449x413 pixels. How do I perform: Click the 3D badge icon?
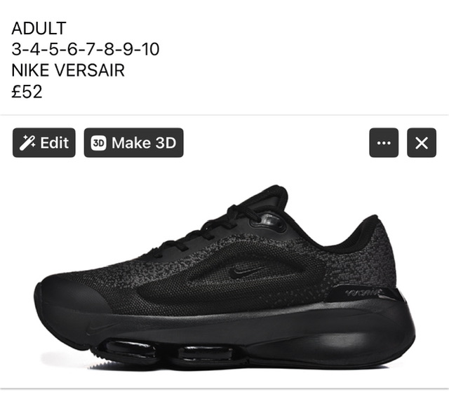click(x=98, y=143)
